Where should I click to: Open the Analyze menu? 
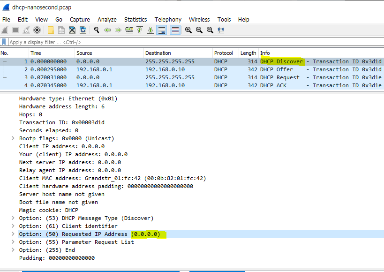point(107,19)
